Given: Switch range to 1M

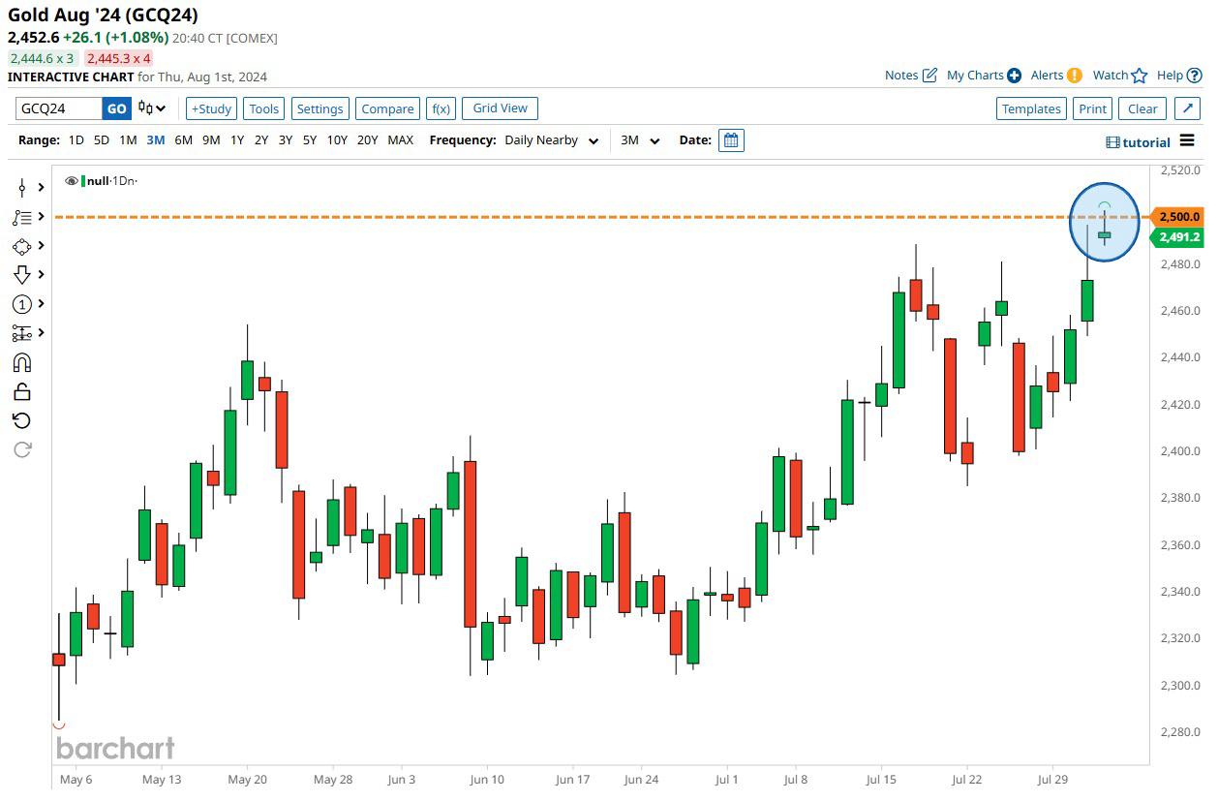Looking at the screenshot, I should 128,140.
